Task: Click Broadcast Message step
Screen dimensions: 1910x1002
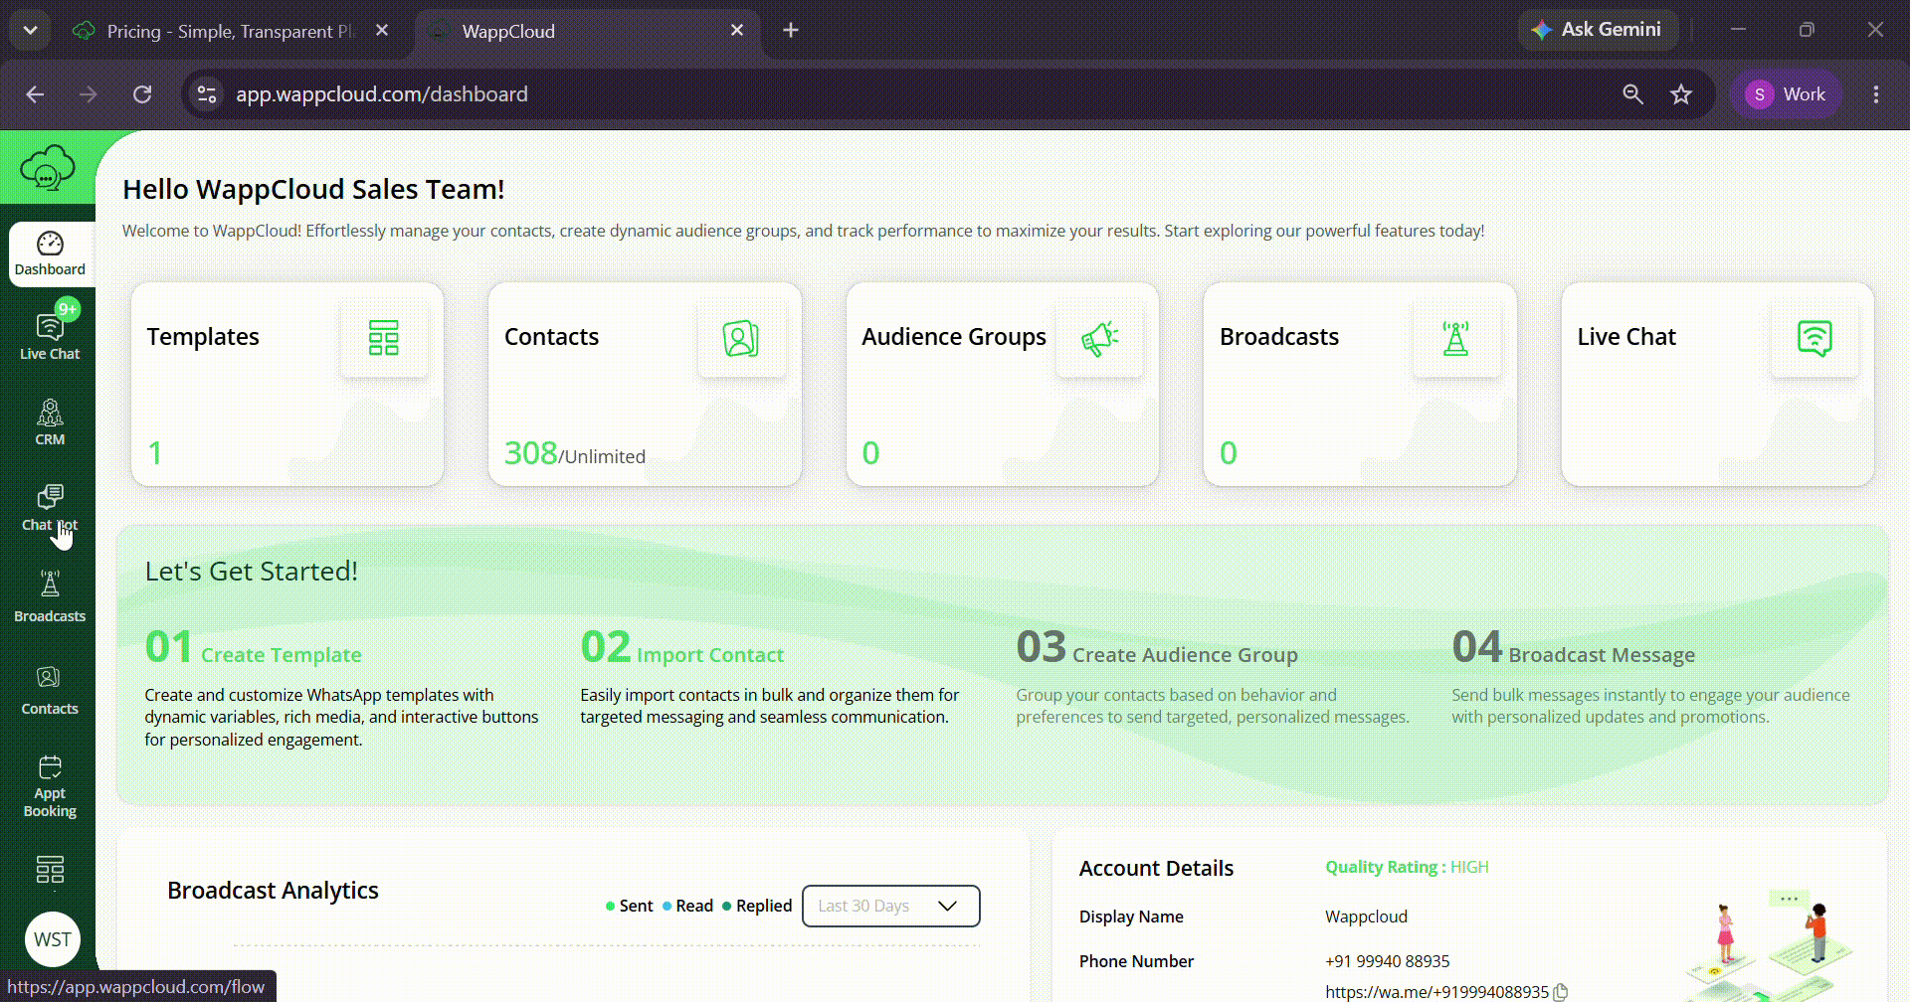Action: tap(1602, 655)
